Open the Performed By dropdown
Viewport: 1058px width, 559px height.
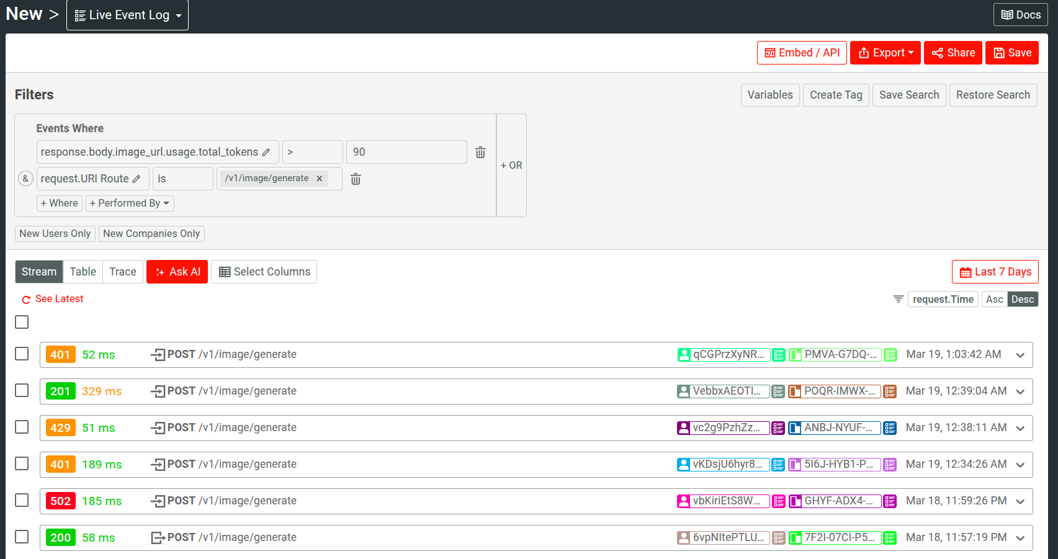click(130, 203)
